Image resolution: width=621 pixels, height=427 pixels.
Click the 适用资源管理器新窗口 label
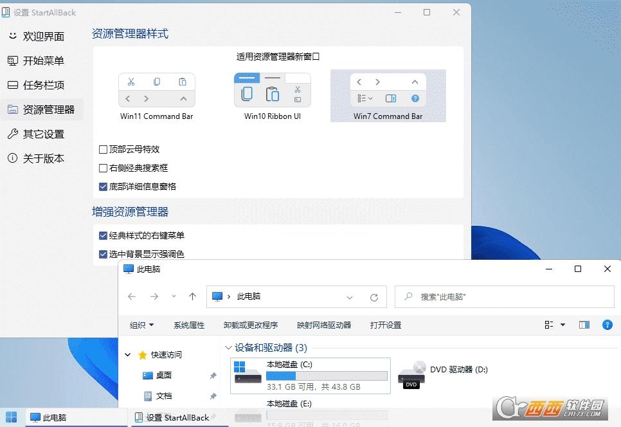[278, 57]
